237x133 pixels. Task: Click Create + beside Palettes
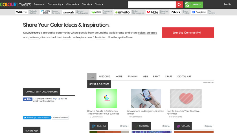[125, 126]
